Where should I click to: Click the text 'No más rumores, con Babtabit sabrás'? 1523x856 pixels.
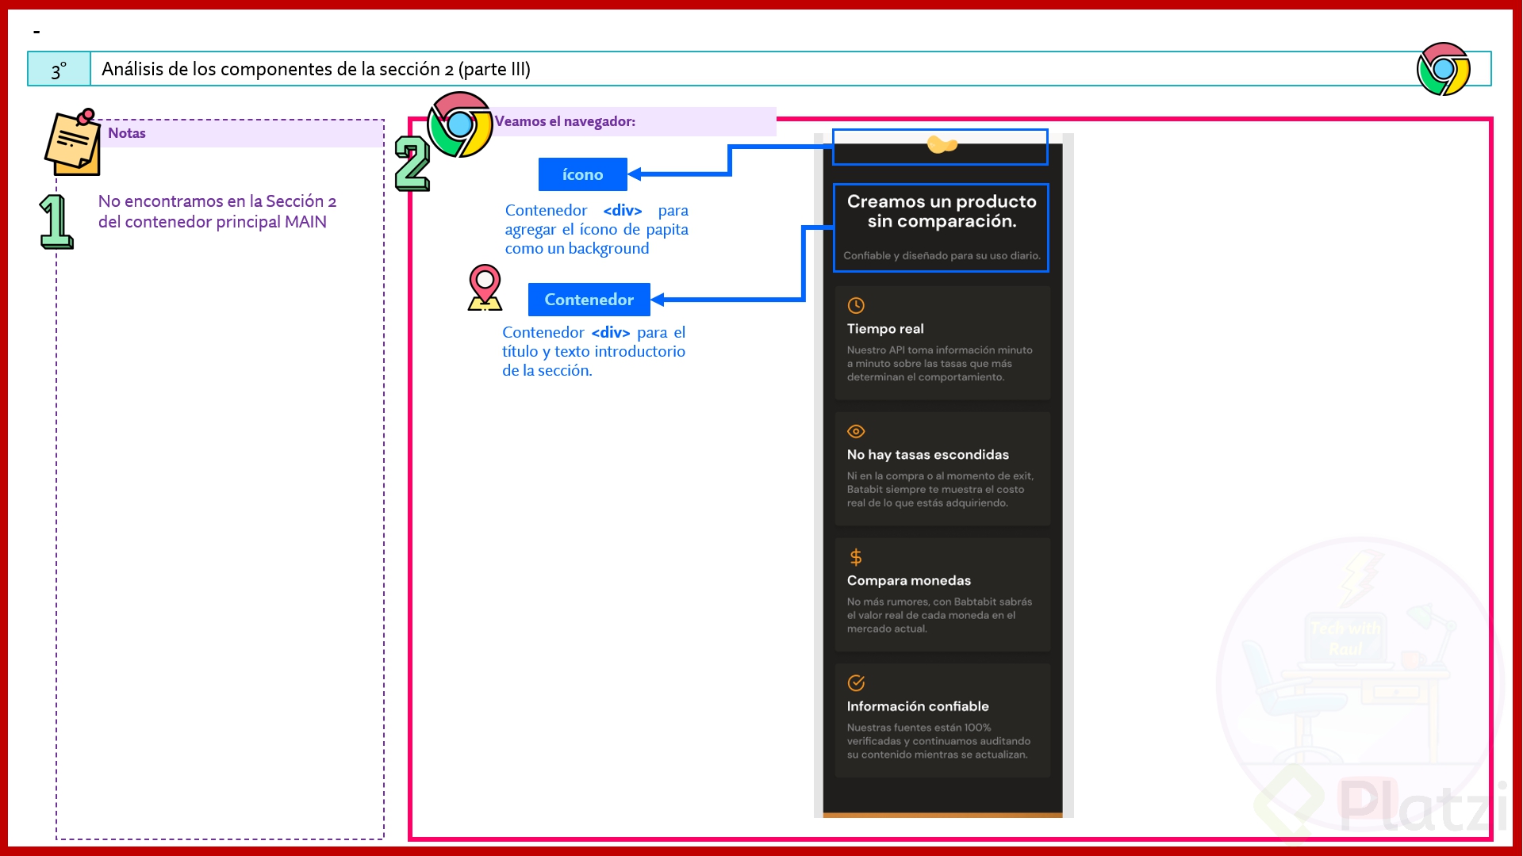[939, 602]
